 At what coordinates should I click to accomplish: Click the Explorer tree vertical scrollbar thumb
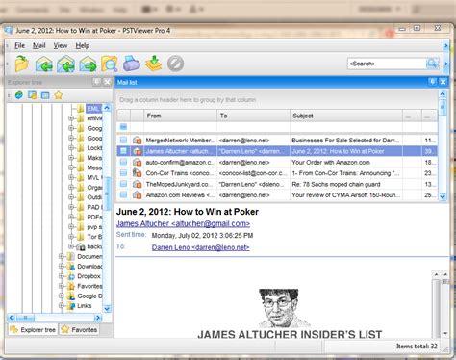pyautogui.click(x=107, y=193)
